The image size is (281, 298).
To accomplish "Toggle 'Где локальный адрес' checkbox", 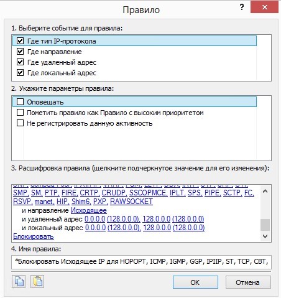I will pos(20,73).
